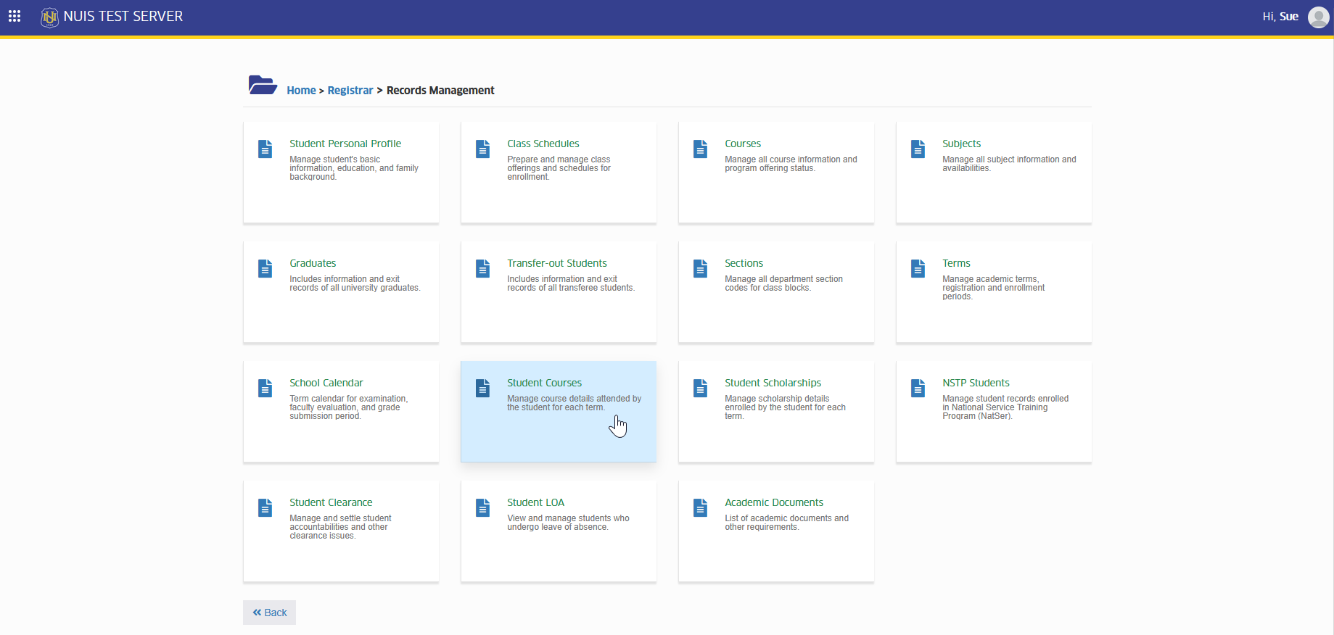Click 'Manage all department section codes' description
The height and width of the screenshot is (635, 1334).
pos(783,283)
